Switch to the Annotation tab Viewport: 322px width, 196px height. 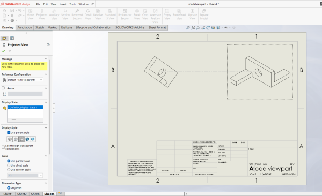(x=25, y=27)
